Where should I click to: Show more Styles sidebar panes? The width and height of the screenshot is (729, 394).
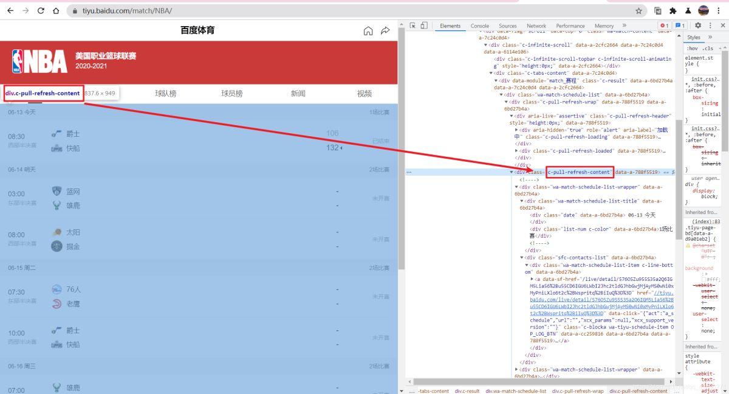[711, 38]
